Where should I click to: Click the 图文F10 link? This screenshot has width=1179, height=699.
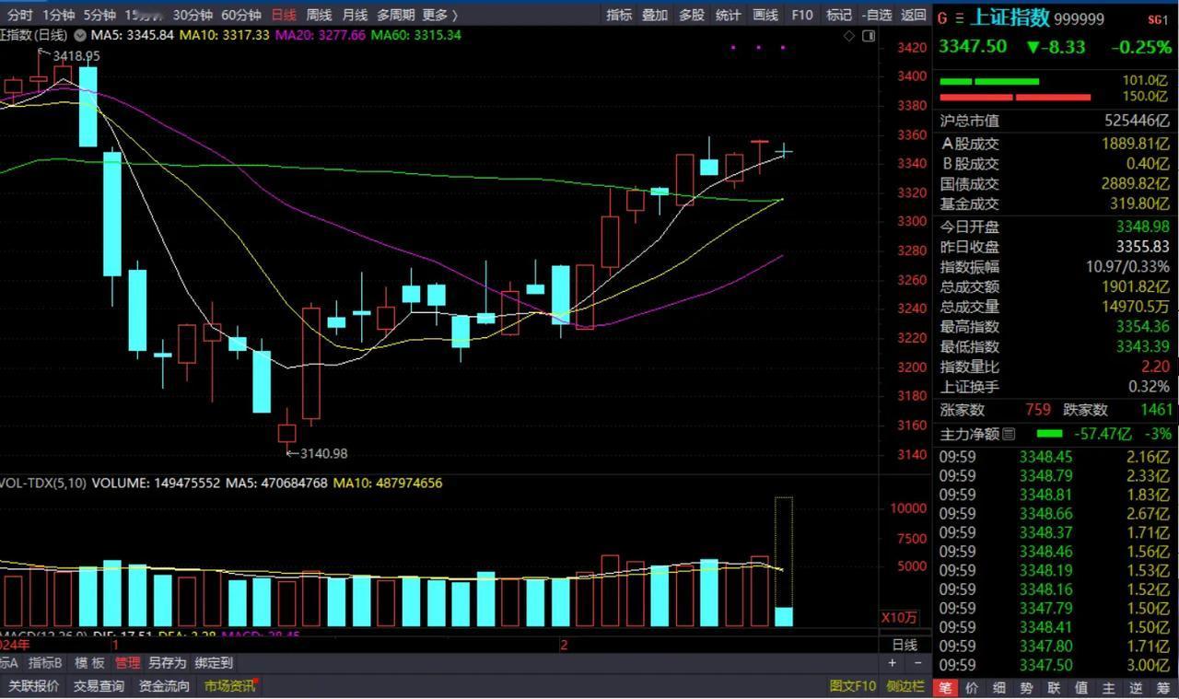click(852, 686)
